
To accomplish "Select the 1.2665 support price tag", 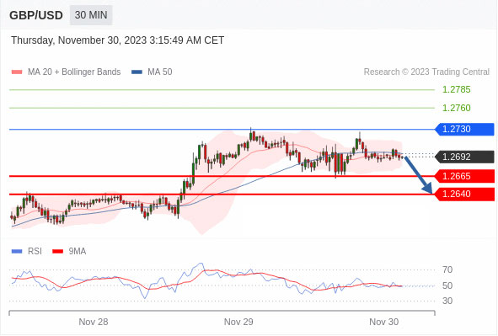I will [464, 176].
